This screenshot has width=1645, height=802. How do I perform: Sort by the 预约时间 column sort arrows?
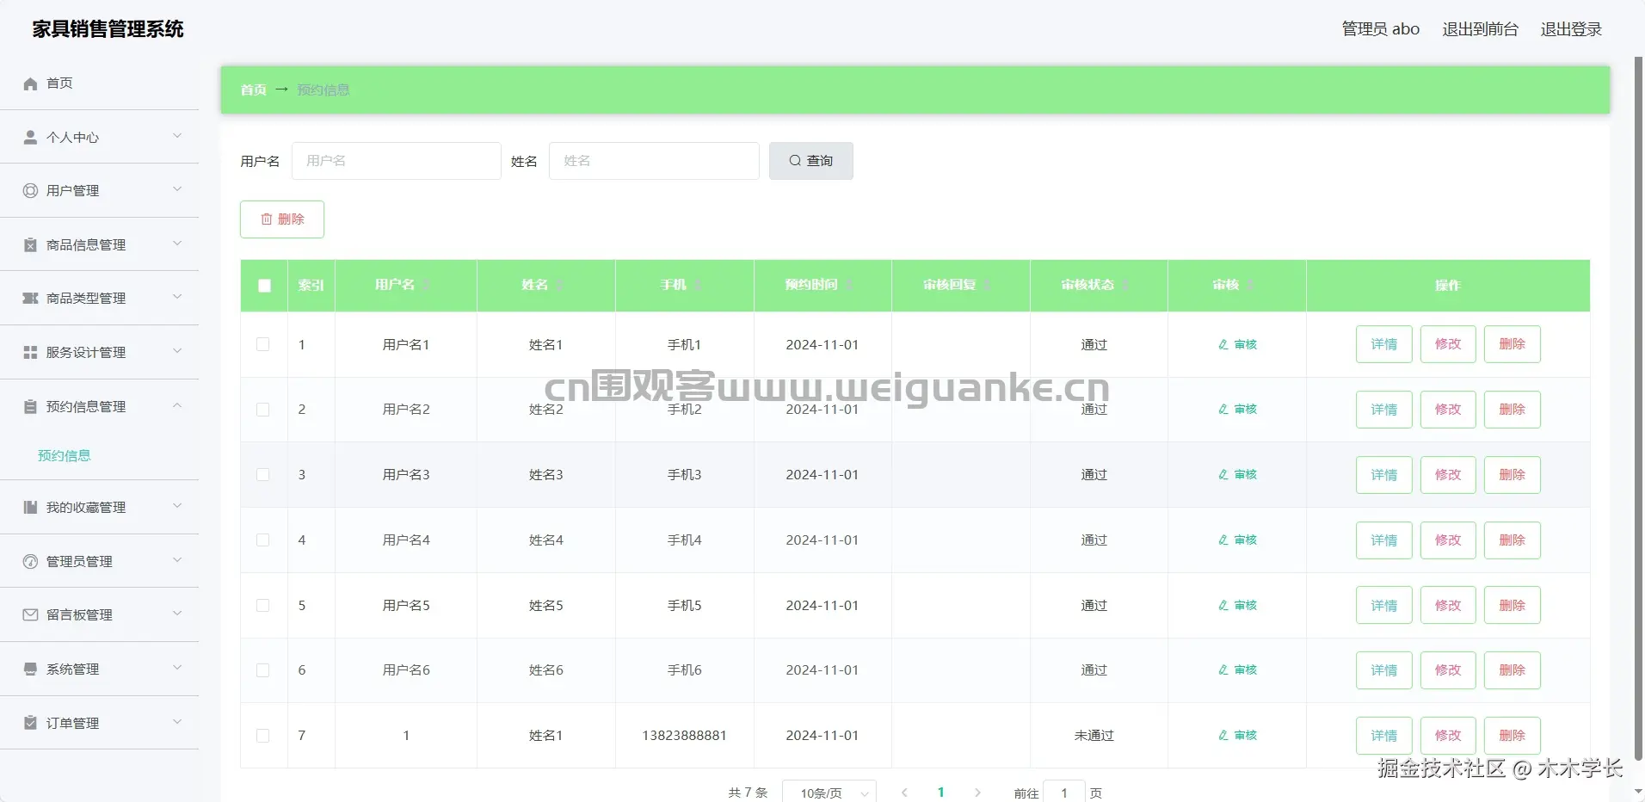(x=849, y=285)
